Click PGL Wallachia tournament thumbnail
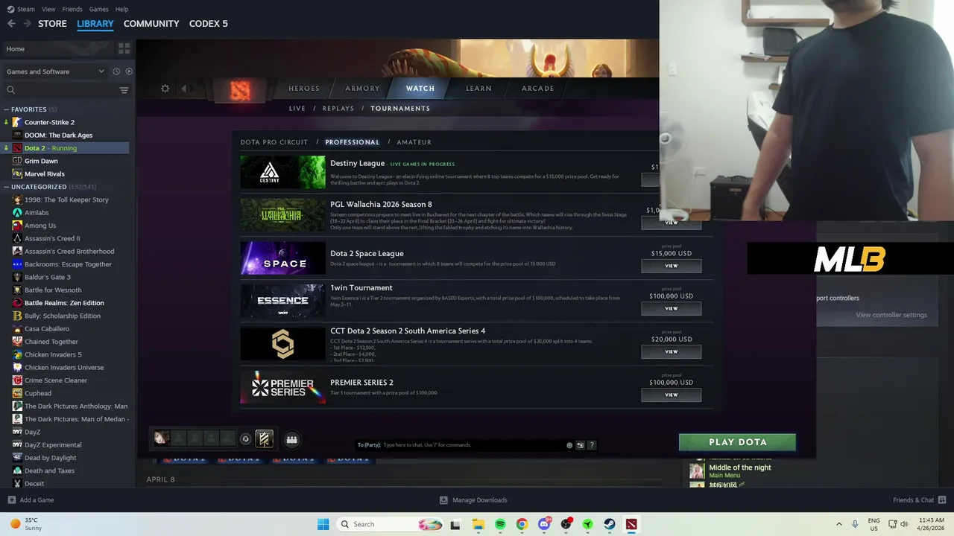 [x=282, y=215]
